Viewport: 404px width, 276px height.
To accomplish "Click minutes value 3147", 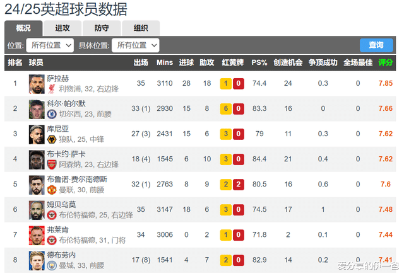I will [x=165, y=209].
